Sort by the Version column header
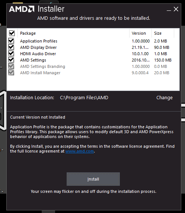Screen dimensions: 185x213 click(141, 33)
